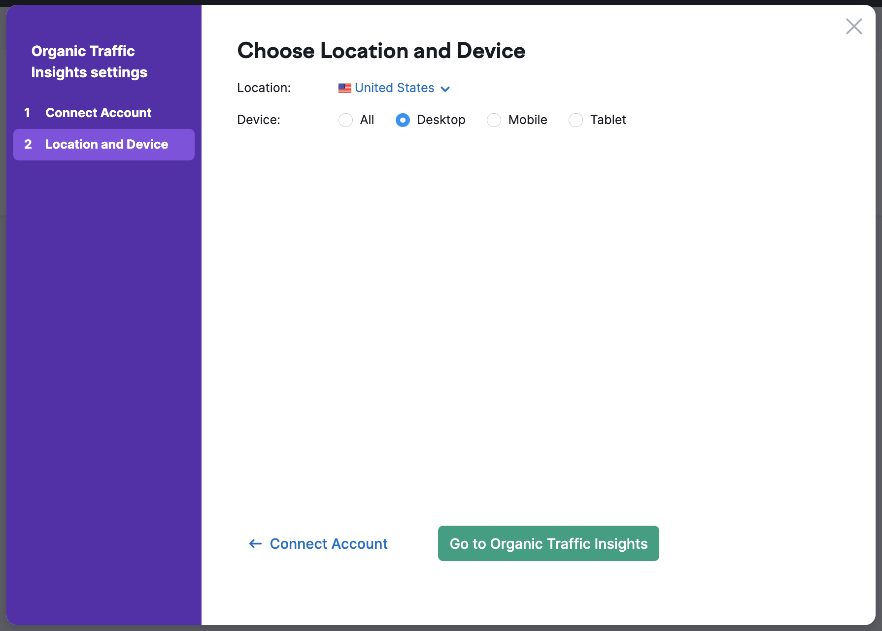Open step 2 Location and Device in sidebar
The width and height of the screenshot is (882, 631).
point(104,144)
